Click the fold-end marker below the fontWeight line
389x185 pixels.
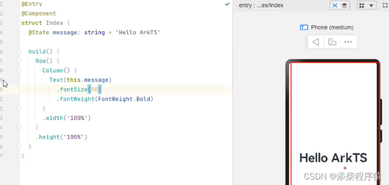19,108
